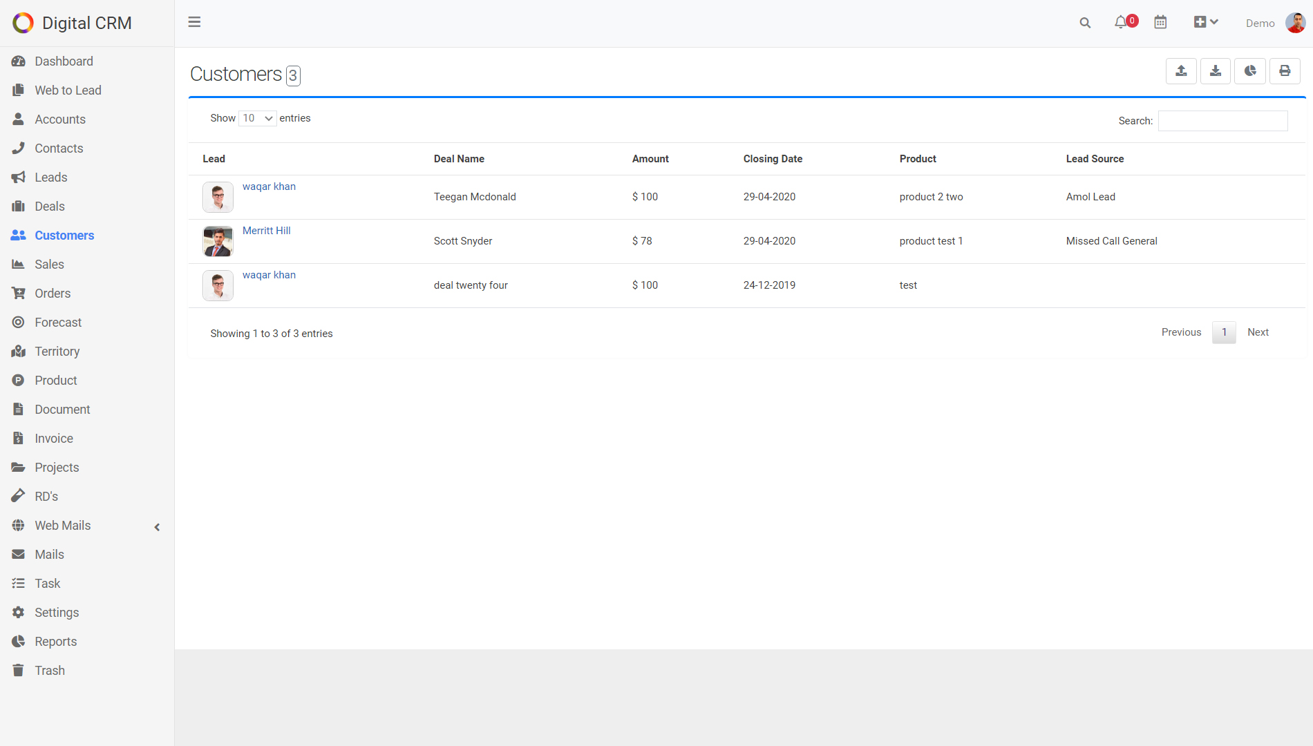Sort table by Amount column

(x=650, y=159)
